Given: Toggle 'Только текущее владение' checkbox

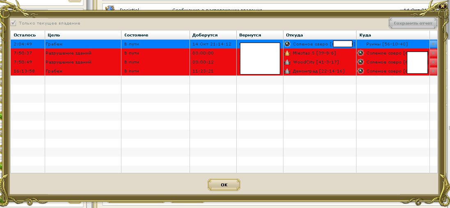Looking at the screenshot, I should (x=14, y=23).
